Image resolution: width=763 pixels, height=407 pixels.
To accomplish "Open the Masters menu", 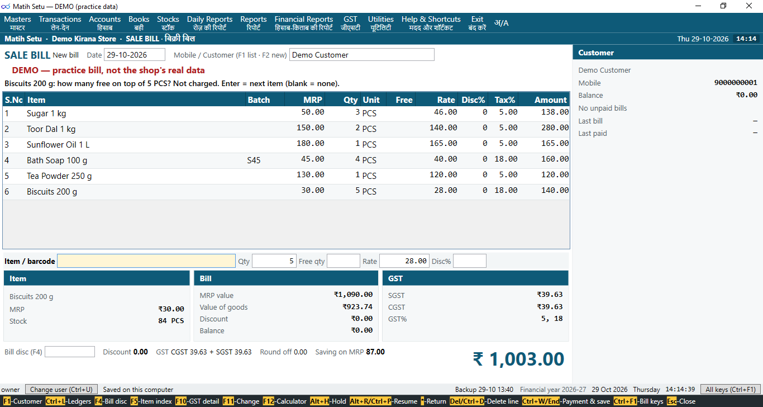I will pos(17,23).
